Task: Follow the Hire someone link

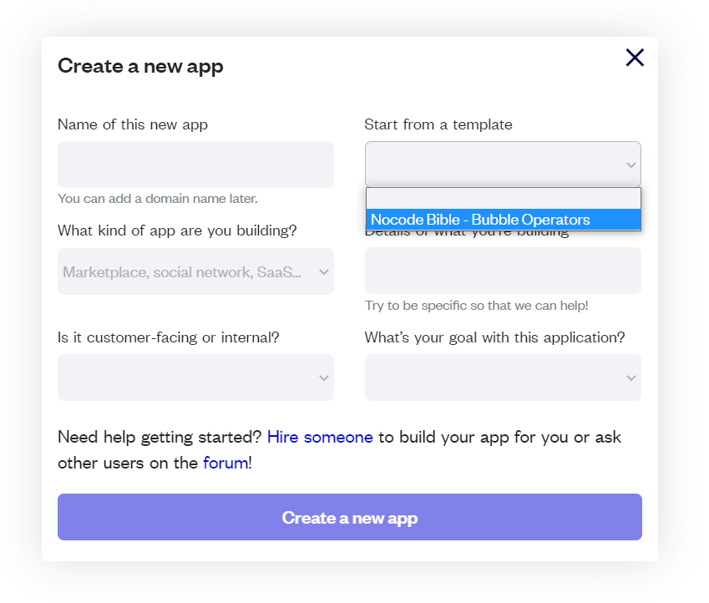Action: point(320,437)
